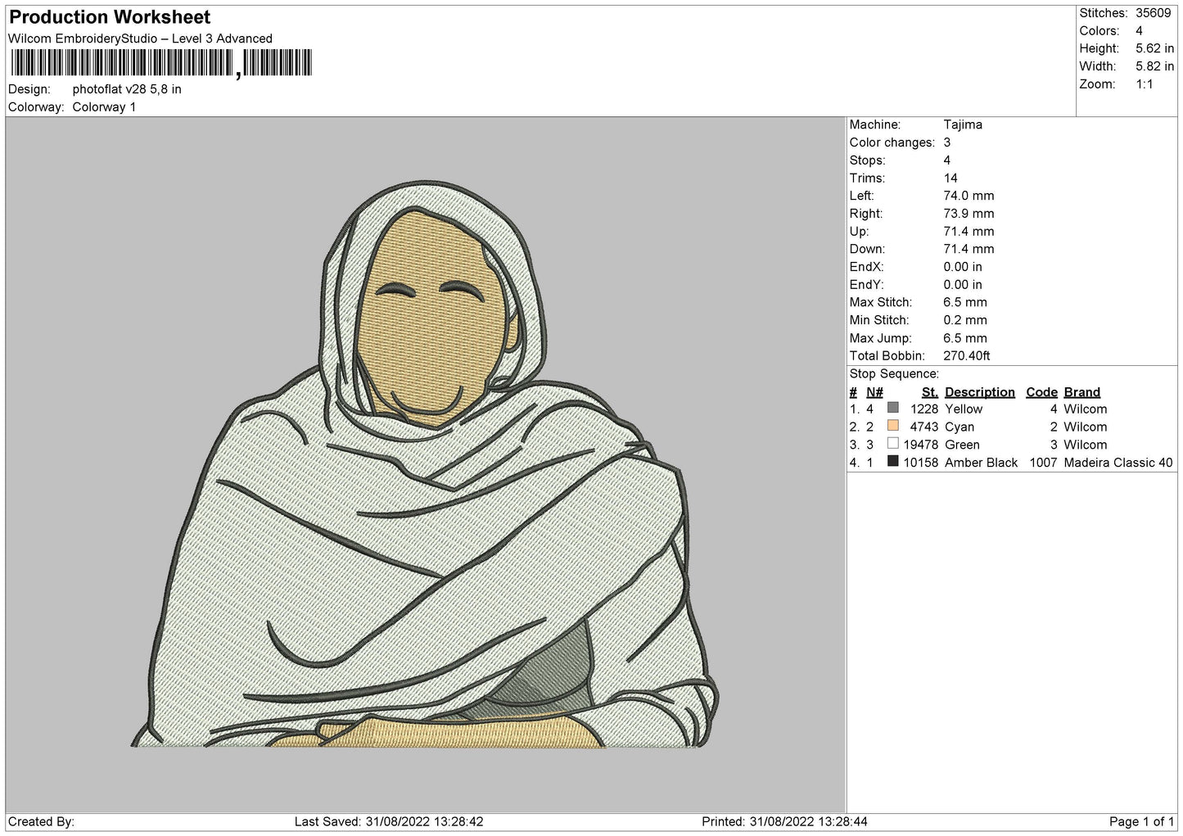Screen dimensions: 1183x836
Task: Click the Color changes value 3
Action: (x=947, y=142)
